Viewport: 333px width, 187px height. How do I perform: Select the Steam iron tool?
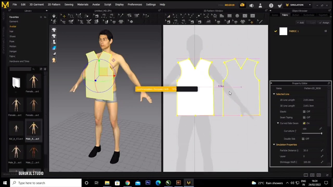coord(208,22)
